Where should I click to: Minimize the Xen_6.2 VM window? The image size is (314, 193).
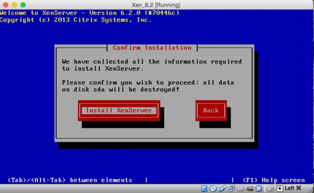coord(14,4)
